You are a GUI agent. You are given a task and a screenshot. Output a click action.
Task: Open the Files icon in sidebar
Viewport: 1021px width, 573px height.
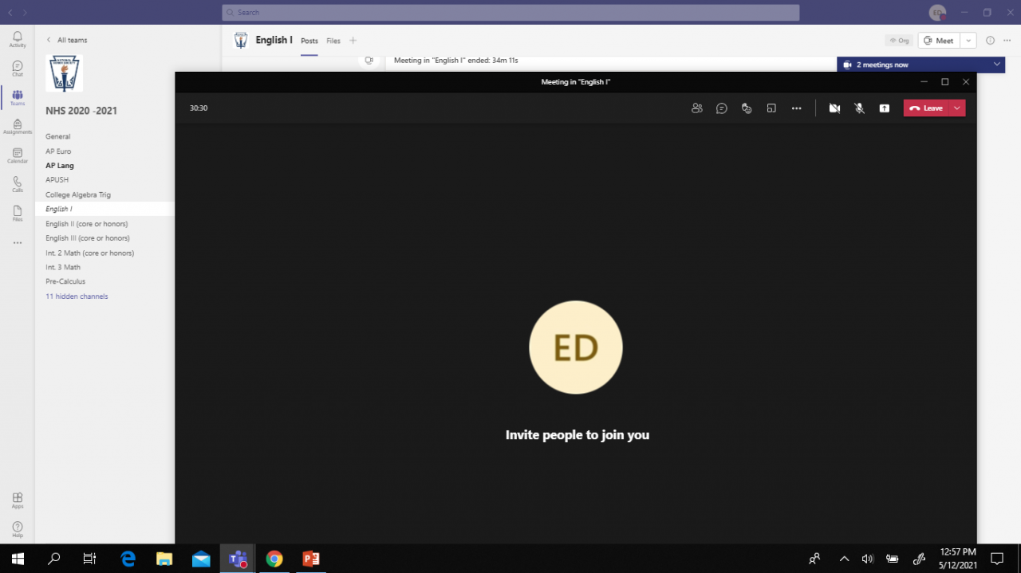click(x=18, y=213)
